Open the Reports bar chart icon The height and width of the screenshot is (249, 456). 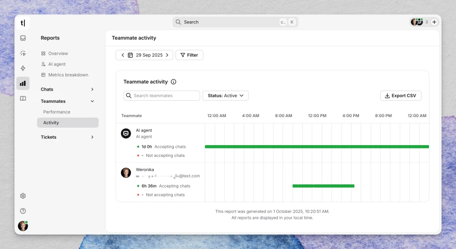pyautogui.click(x=23, y=83)
